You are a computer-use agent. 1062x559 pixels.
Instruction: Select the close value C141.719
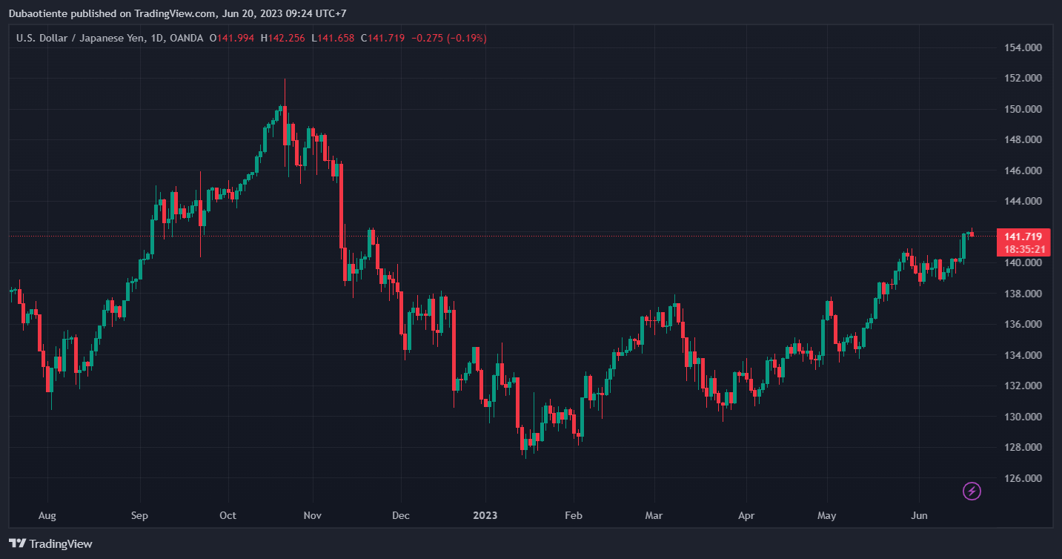pyautogui.click(x=382, y=38)
